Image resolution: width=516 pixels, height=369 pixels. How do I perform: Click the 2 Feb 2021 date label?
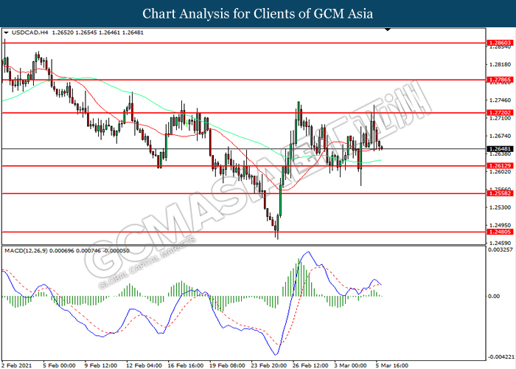point(16,365)
